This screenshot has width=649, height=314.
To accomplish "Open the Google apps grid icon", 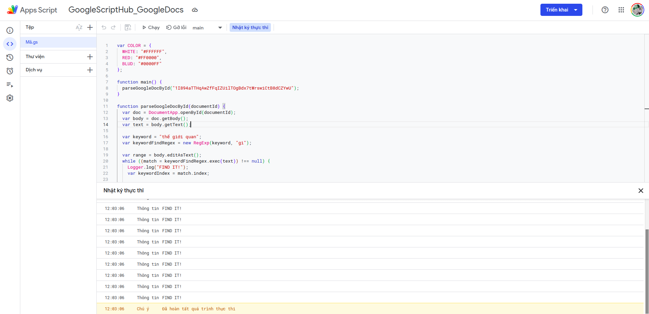I will click(621, 10).
